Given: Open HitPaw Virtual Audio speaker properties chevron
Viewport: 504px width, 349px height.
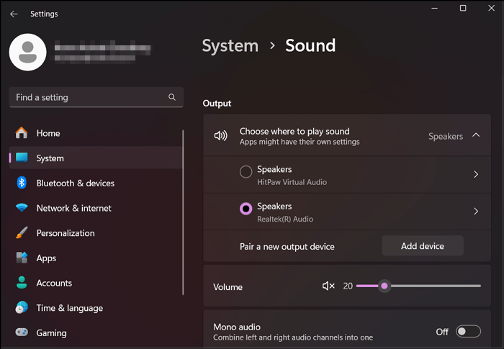Looking at the screenshot, I should 476,174.
